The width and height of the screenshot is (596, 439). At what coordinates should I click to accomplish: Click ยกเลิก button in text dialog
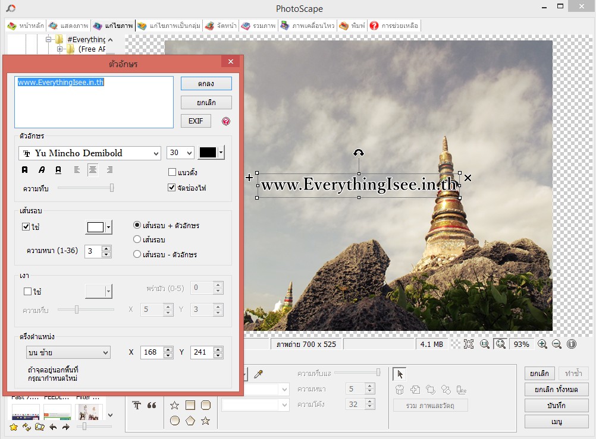[x=206, y=103]
